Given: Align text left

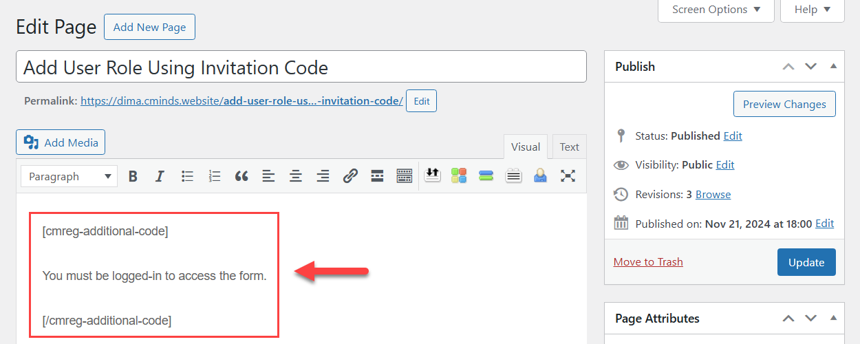Looking at the screenshot, I should [268, 176].
